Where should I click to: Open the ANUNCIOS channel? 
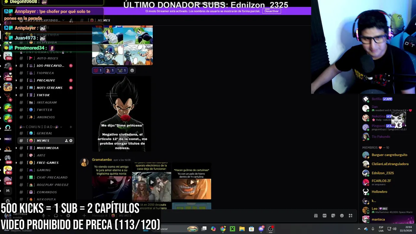(45, 117)
